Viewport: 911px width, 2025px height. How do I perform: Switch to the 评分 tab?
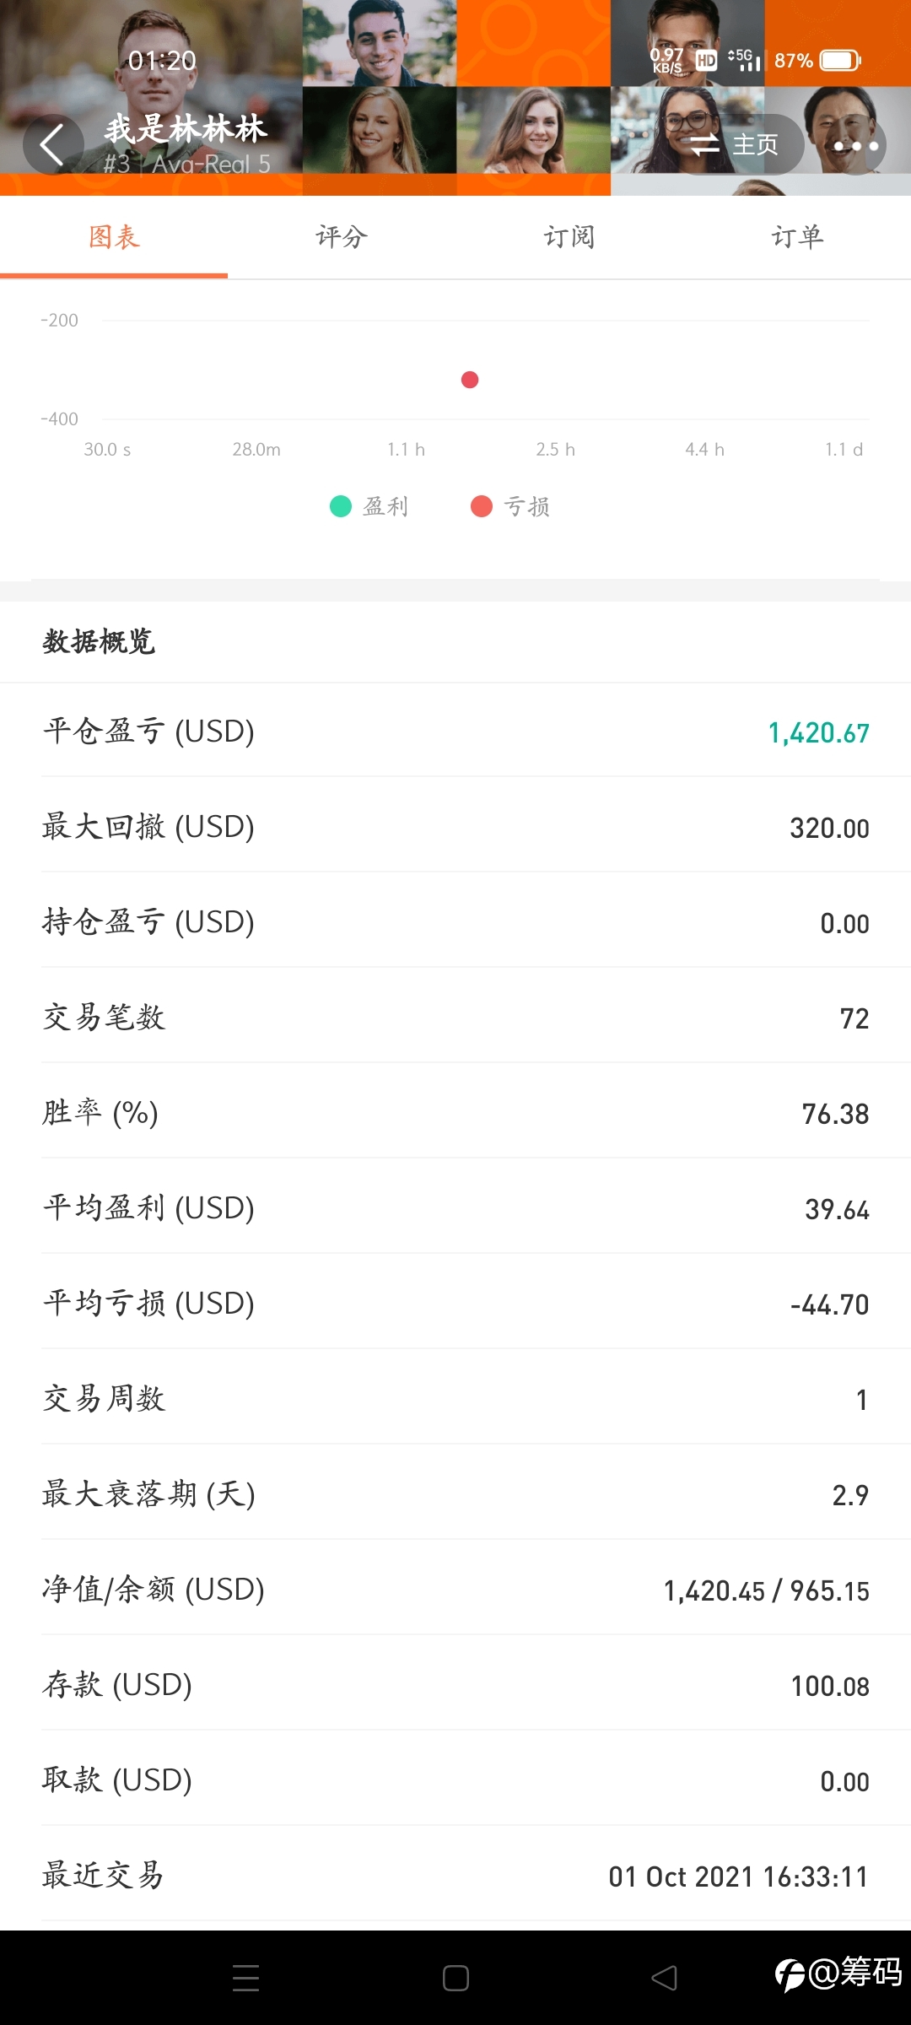click(x=342, y=237)
